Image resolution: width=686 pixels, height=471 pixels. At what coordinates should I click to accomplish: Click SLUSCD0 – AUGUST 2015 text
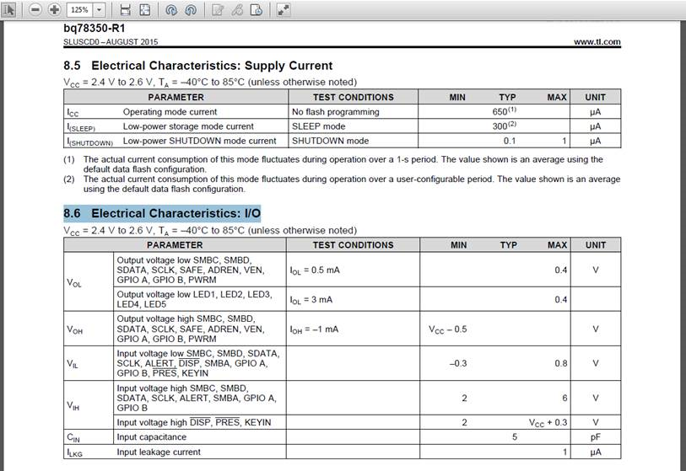pos(111,42)
